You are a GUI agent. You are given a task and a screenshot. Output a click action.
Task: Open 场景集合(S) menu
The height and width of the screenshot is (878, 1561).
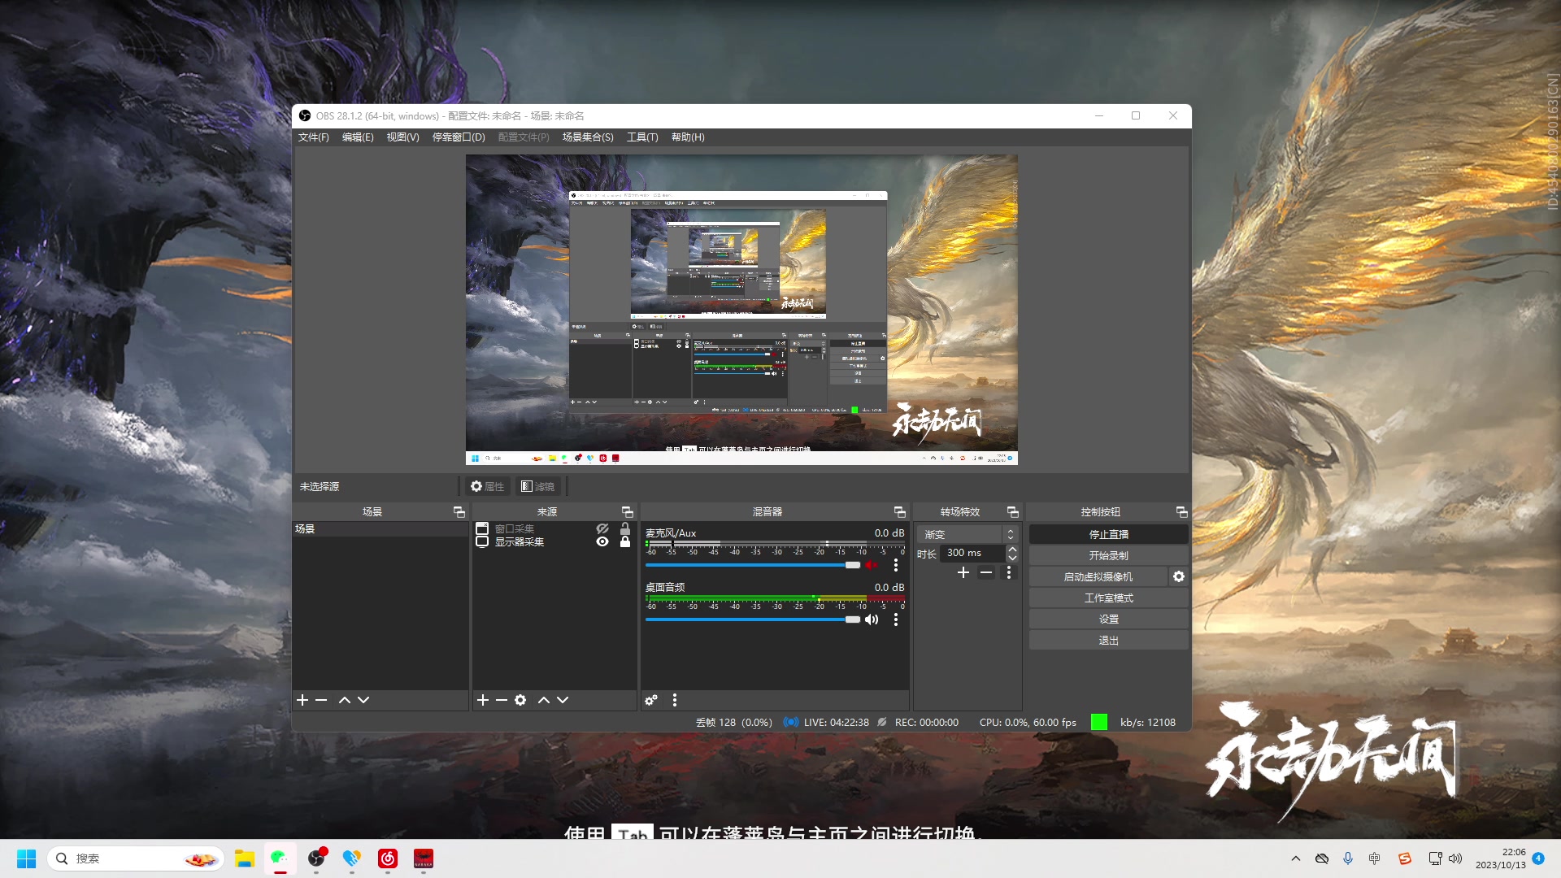588,137
